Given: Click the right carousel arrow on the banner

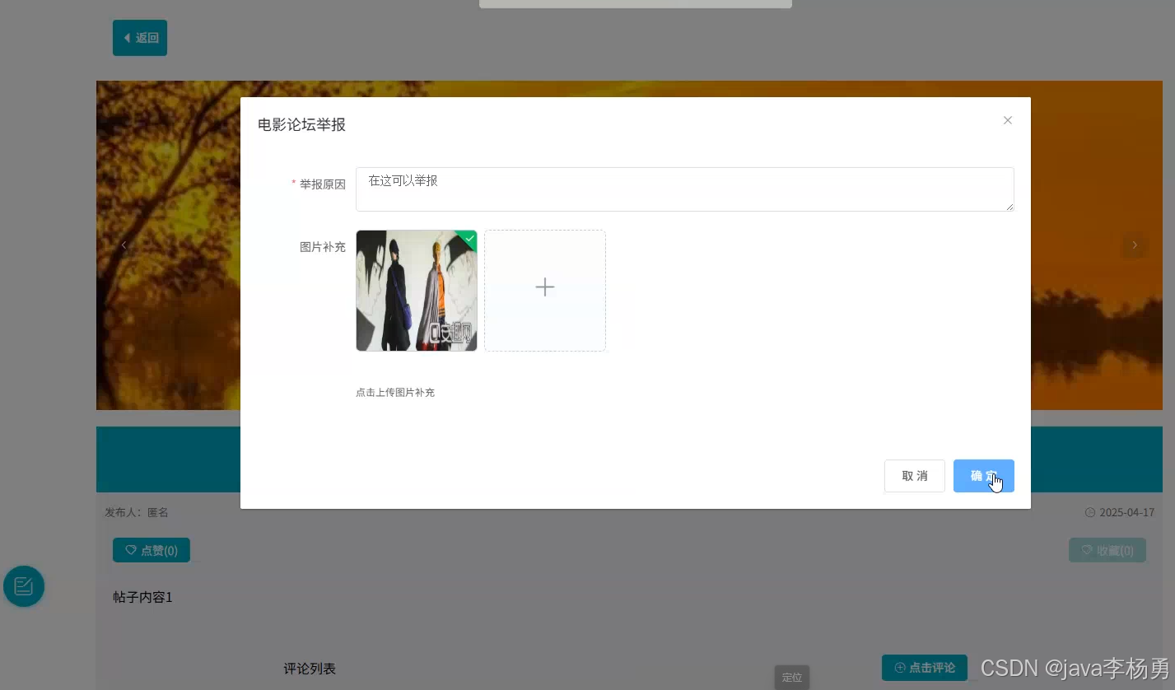Looking at the screenshot, I should [1135, 245].
